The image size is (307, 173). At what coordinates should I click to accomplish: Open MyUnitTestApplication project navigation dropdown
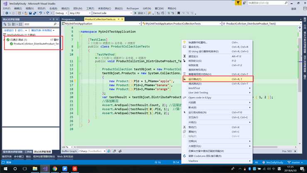101,24
